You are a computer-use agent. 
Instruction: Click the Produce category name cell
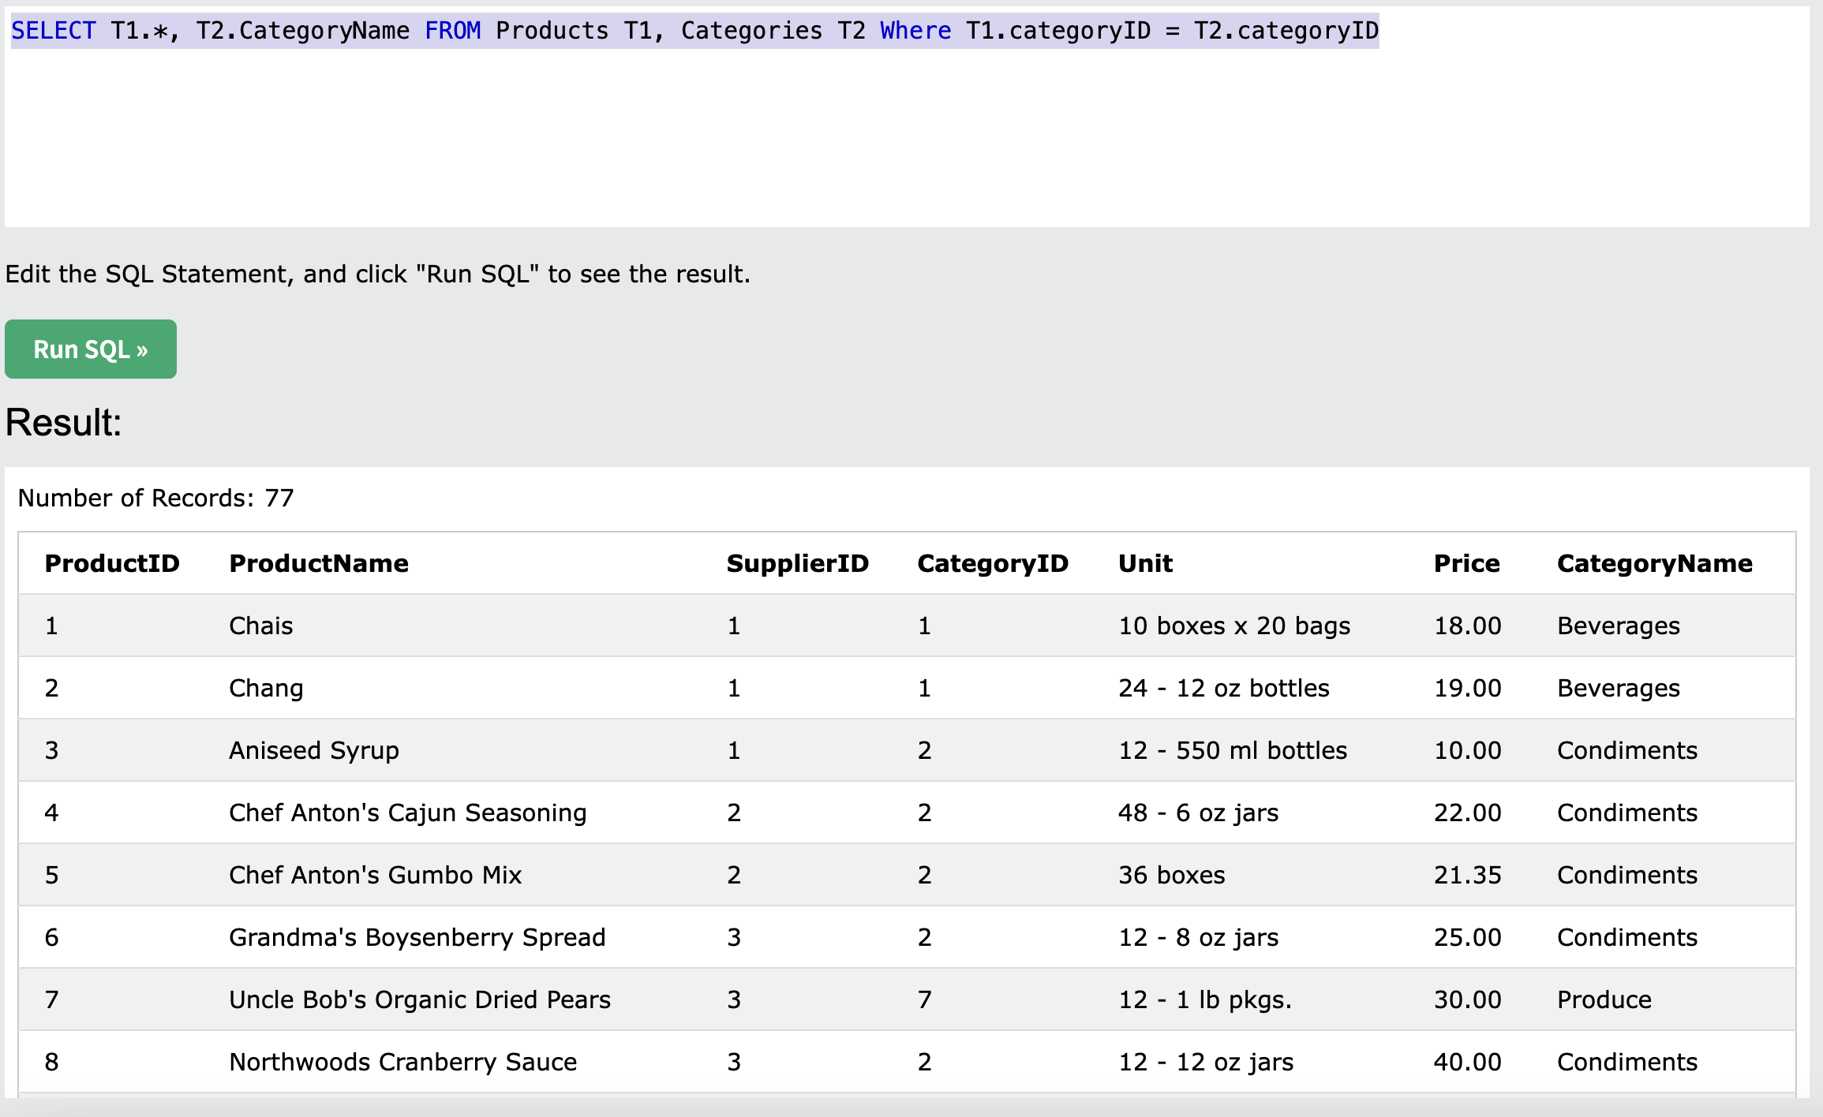click(1604, 999)
